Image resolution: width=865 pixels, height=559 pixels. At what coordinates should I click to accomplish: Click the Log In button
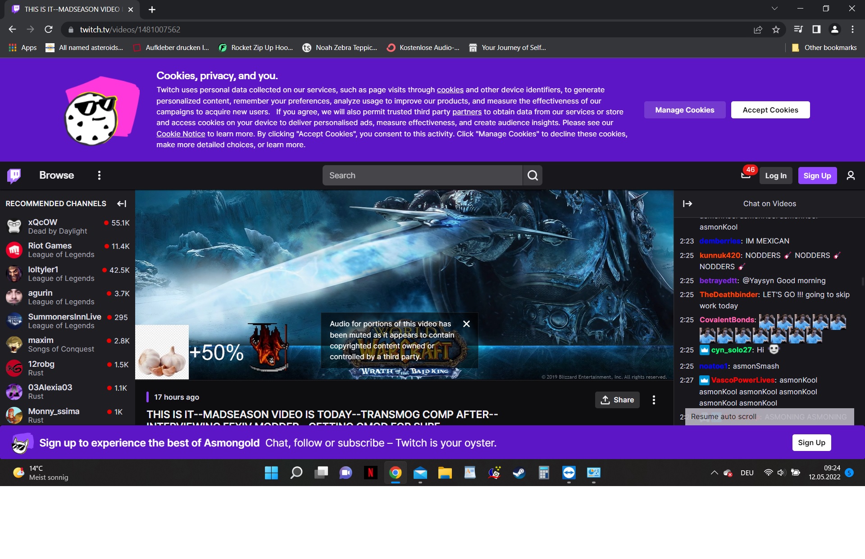point(775,176)
